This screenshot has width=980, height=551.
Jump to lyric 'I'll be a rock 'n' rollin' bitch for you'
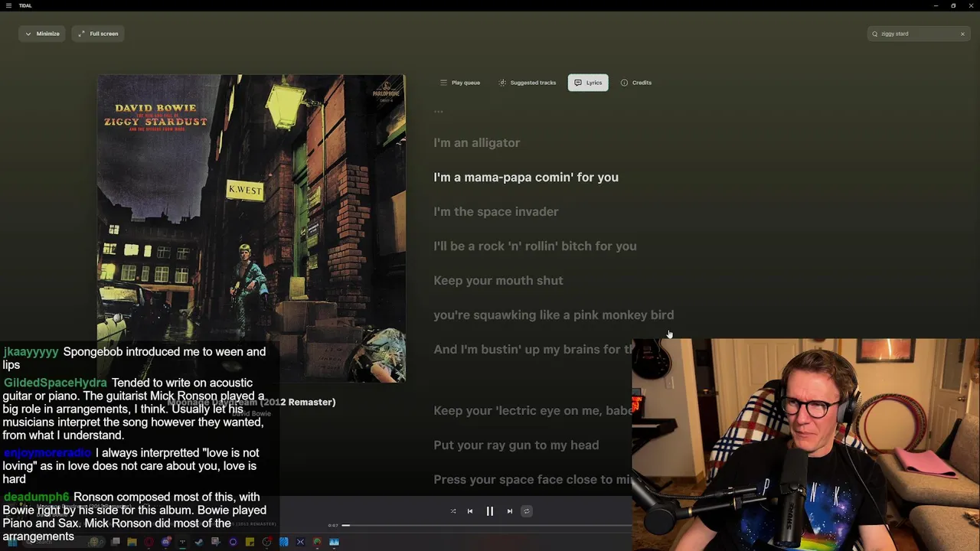535,246
